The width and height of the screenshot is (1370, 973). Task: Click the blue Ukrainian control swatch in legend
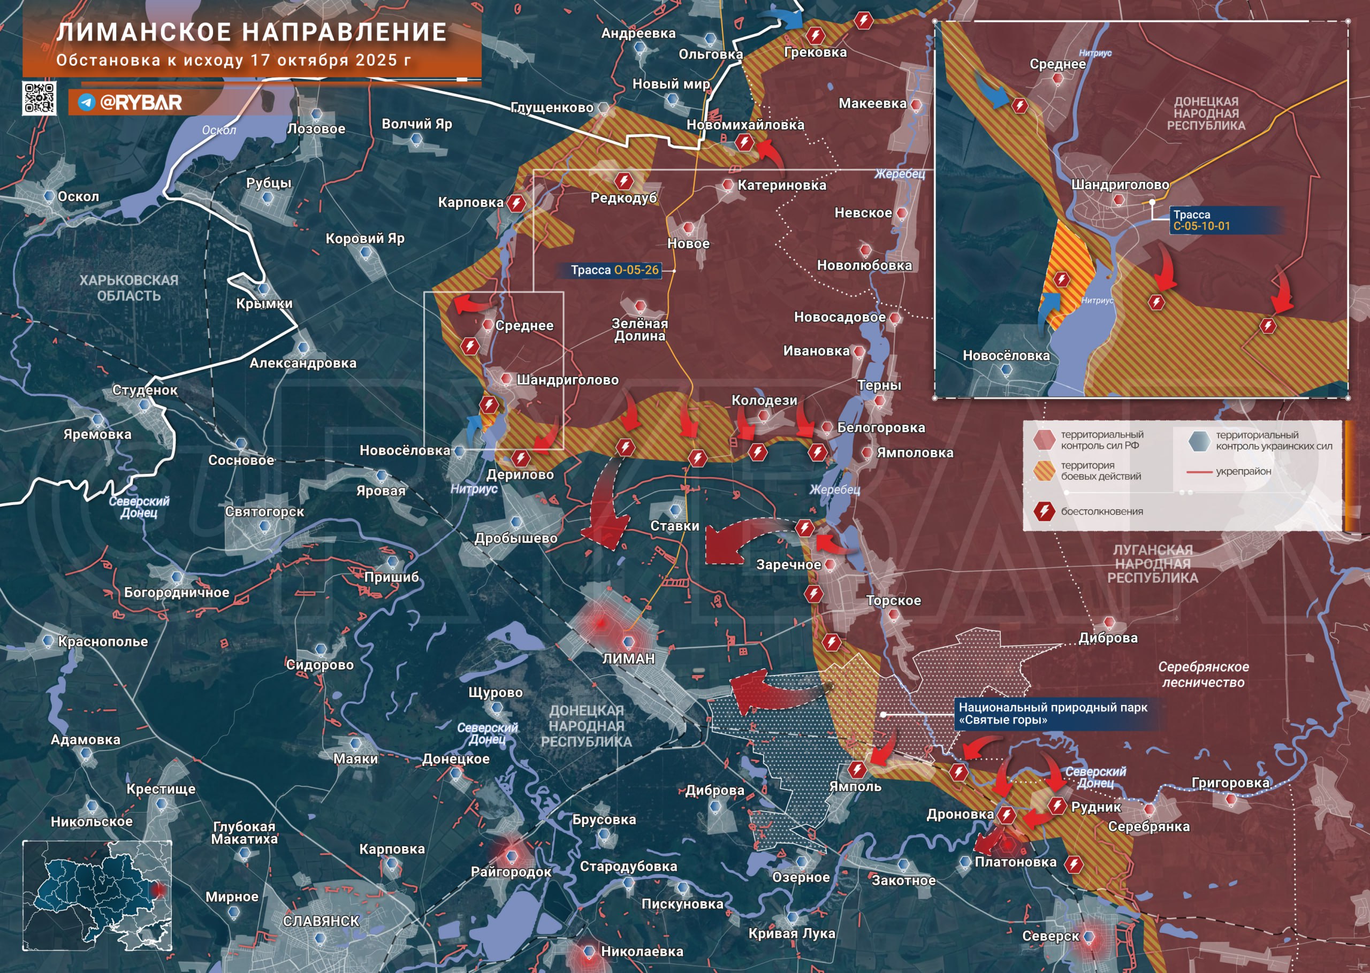tap(1199, 440)
